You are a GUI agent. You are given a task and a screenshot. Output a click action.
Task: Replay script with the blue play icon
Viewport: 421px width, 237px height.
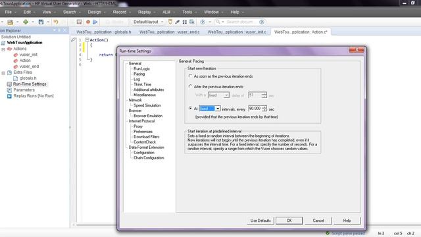click(95, 22)
